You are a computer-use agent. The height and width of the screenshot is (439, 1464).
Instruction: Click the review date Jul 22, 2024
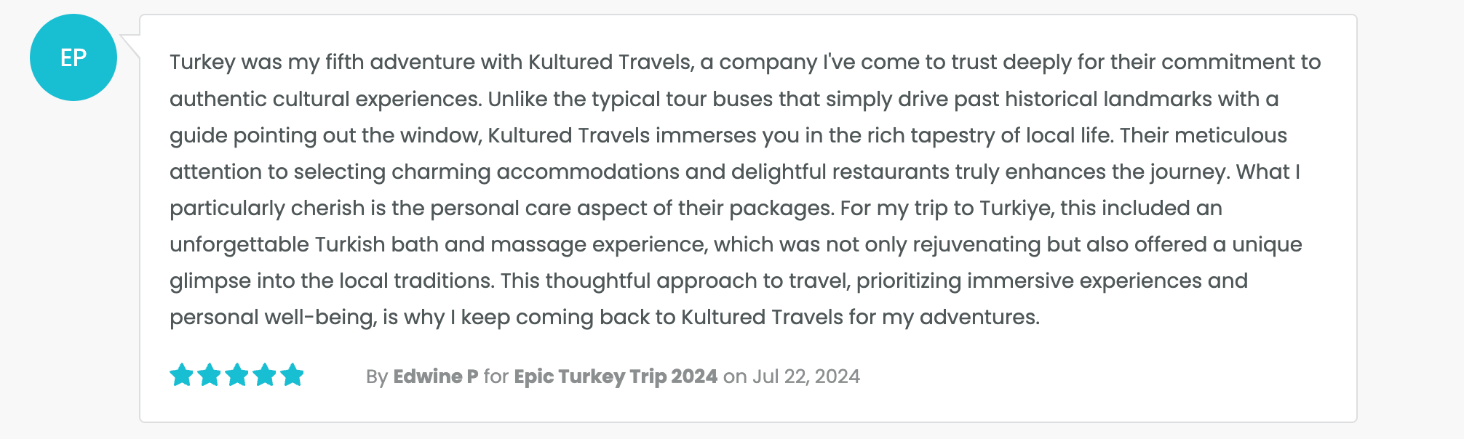[x=805, y=376]
